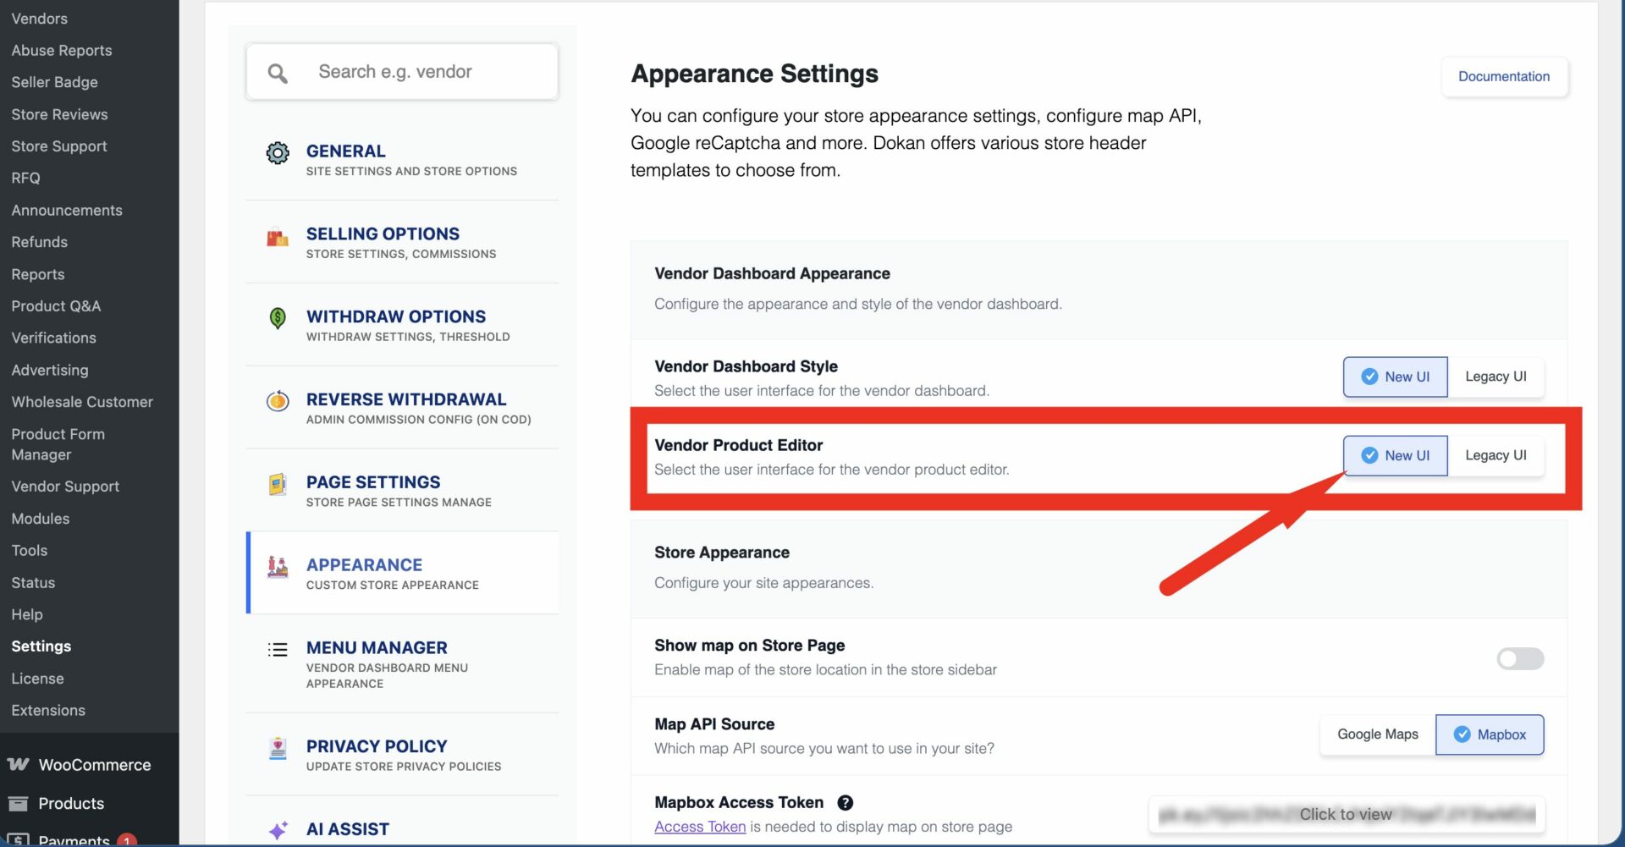Open the Reverse Withdrawal section
1625x847 pixels.
pyautogui.click(x=402, y=408)
